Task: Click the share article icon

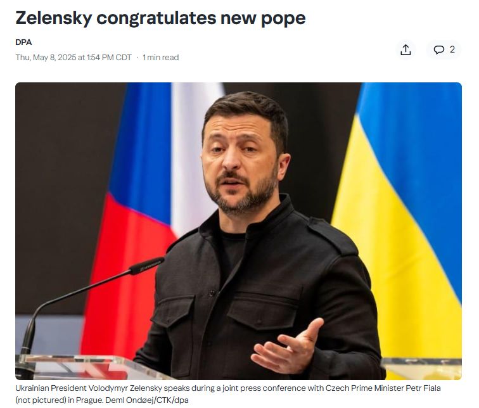Action: coord(406,50)
